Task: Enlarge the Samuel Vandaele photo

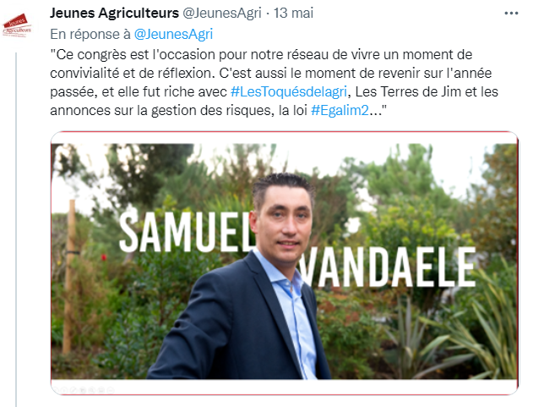Action: [285, 263]
